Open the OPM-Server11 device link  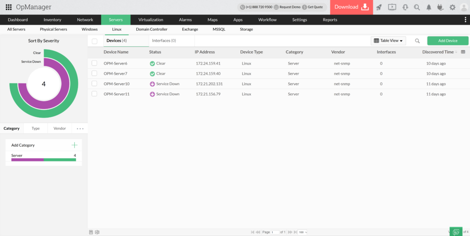(x=117, y=94)
